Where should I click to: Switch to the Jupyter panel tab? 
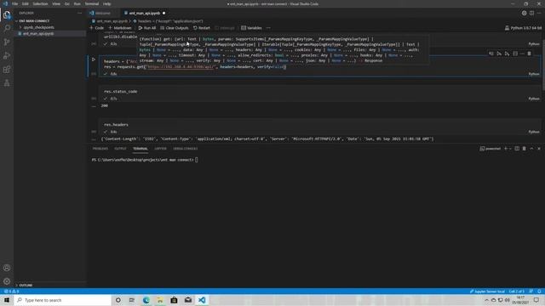tap(160, 149)
